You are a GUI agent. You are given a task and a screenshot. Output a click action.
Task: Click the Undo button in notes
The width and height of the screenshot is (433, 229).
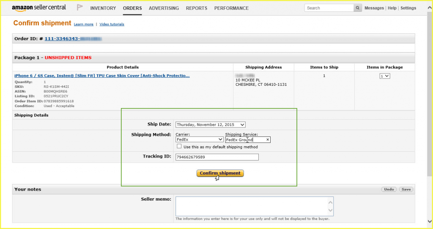389,189
